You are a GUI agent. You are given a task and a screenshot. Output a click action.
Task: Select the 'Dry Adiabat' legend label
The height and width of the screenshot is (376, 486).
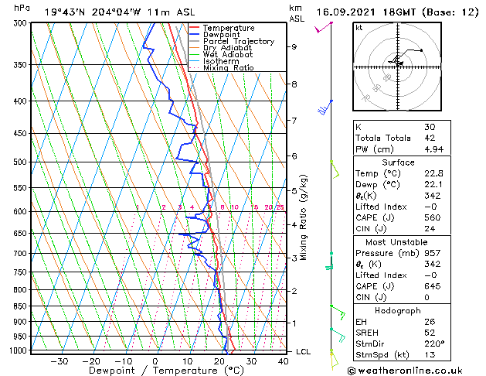227,48
